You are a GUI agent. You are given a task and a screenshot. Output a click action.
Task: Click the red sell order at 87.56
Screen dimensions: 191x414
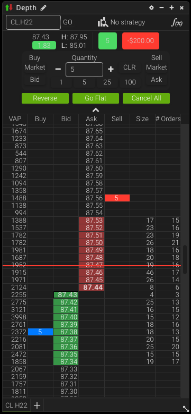pyautogui.click(x=117, y=198)
